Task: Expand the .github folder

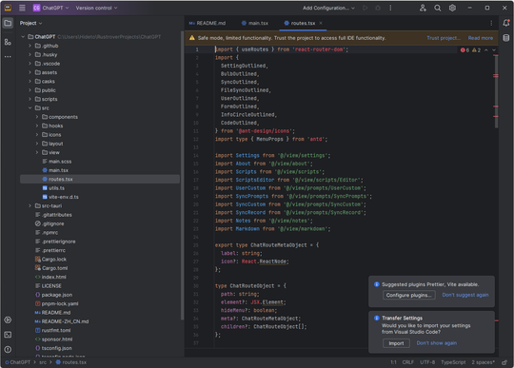Action: 30,46
